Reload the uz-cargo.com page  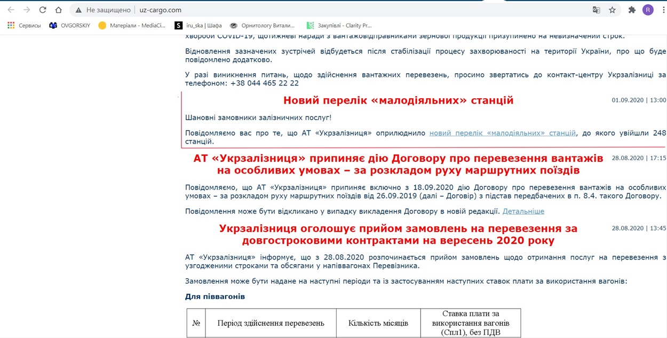point(43,10)
